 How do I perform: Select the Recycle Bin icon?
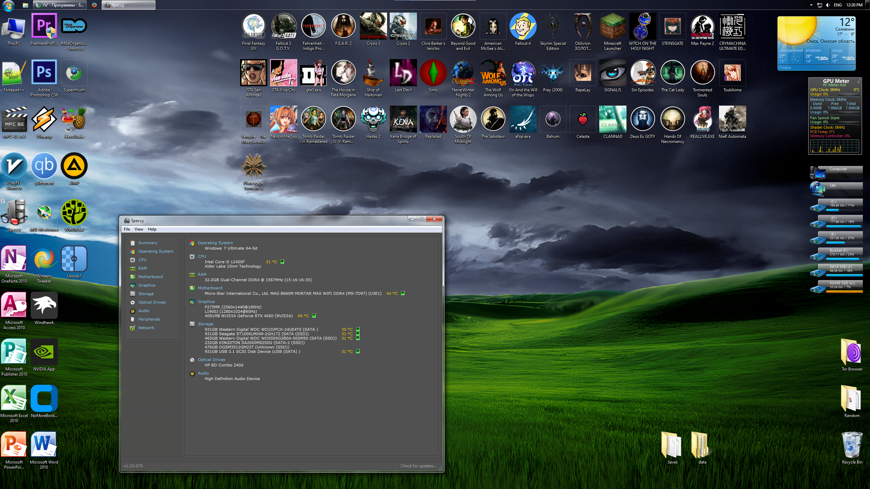pyautogui.click(x=852, y=448)
